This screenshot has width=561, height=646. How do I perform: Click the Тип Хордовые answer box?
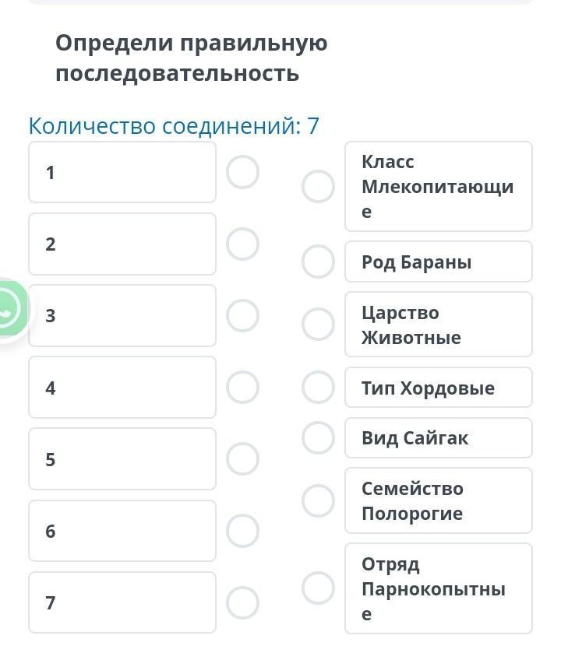coord(438,388)
